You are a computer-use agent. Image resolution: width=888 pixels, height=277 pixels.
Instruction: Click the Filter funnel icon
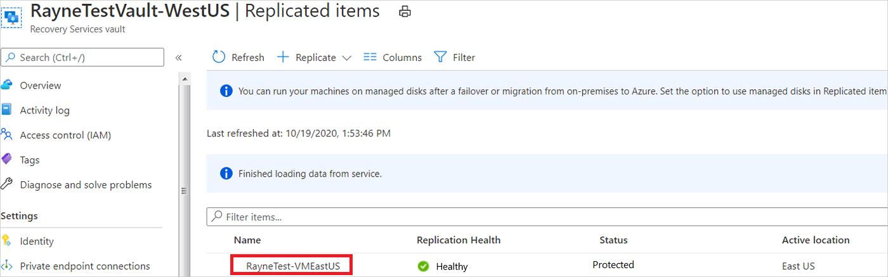point(440,57)
